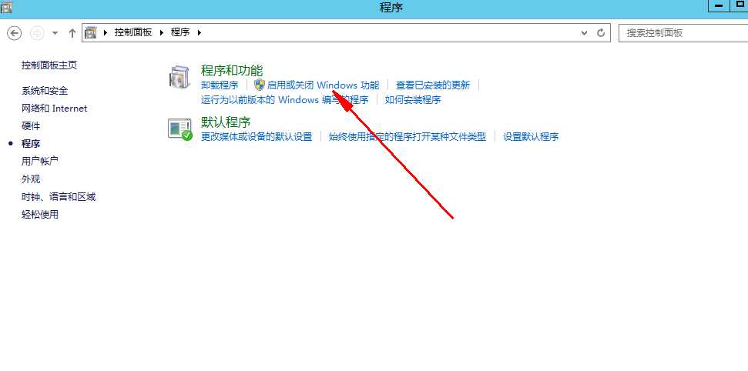Open 系统和安全 category

point(45,91)
